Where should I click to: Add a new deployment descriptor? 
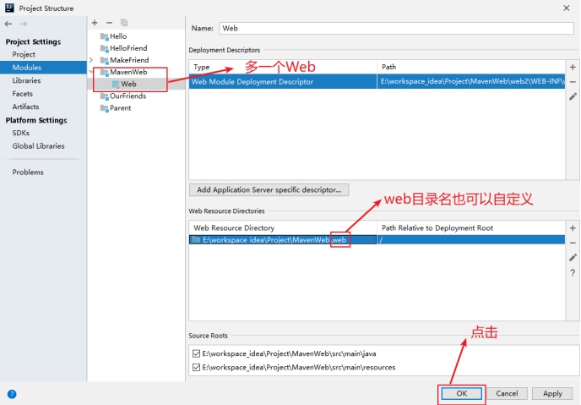tap(573, 67)
